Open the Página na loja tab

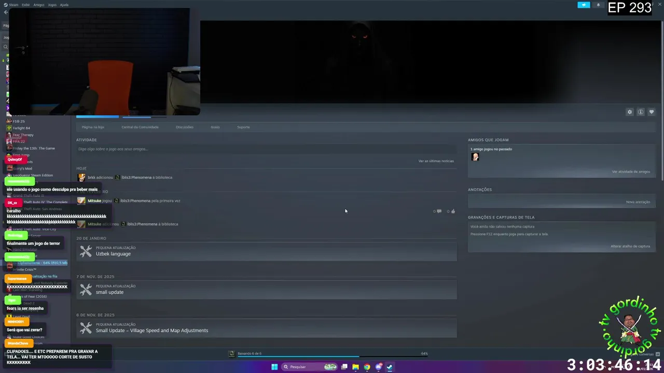tap(93, 127)
